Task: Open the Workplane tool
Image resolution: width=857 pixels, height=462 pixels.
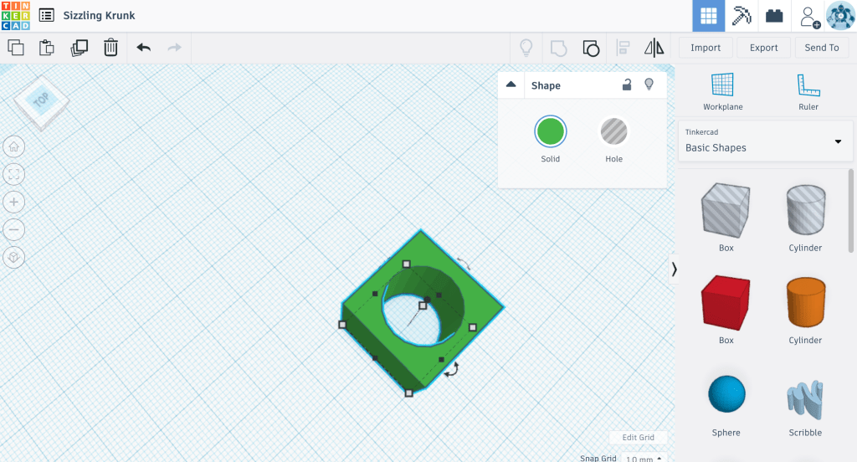Action: (722, 90)
